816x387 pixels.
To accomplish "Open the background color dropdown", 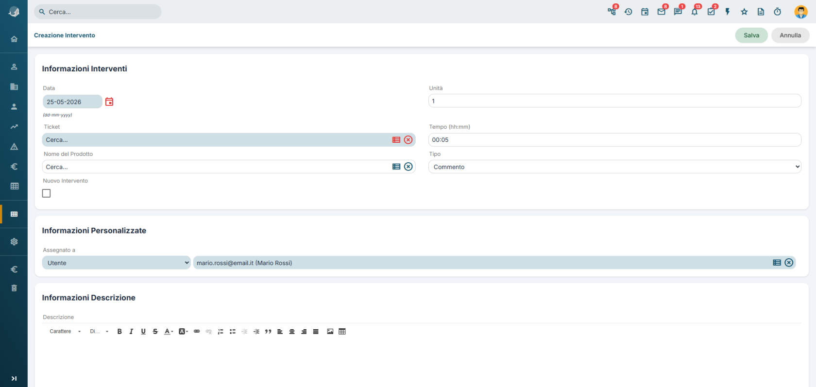I will click(x=183, y=331).
